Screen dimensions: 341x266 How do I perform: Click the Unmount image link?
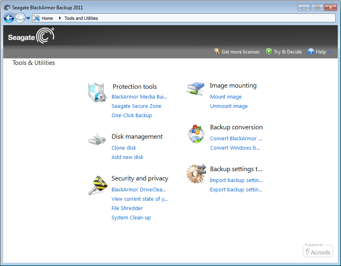click(229, 106)
